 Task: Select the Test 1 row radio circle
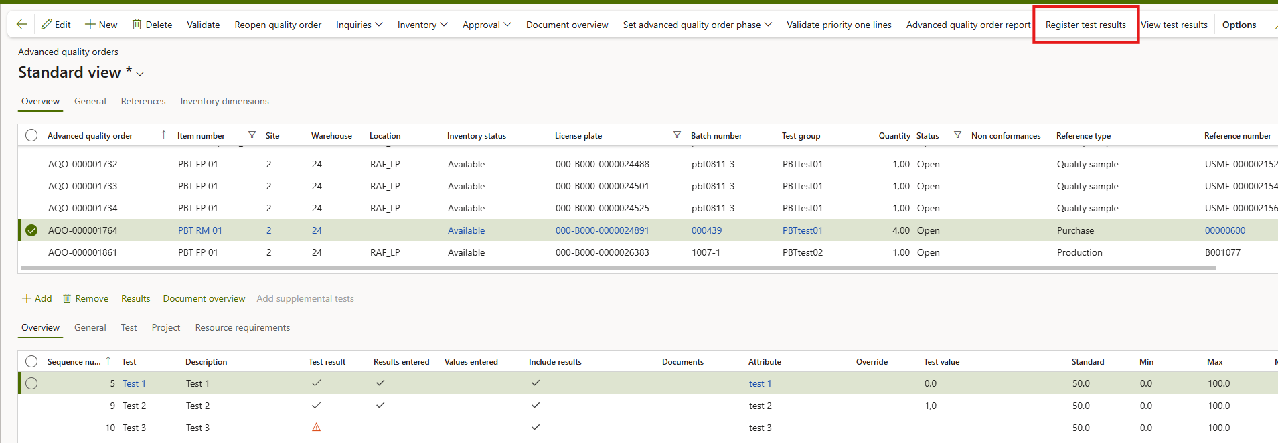click(x=31, y=383)
